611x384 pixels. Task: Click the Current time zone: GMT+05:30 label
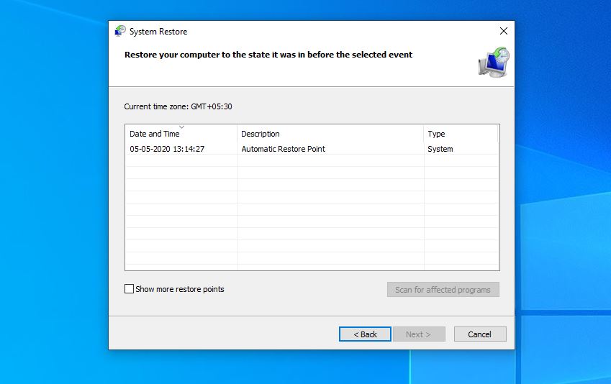point(178,106)
